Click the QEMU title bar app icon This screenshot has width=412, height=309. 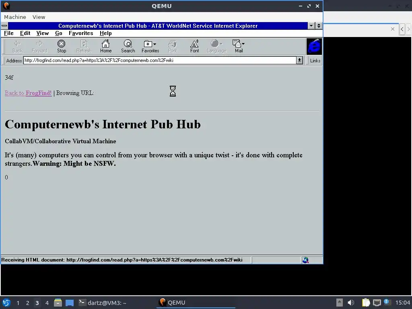pyautogui.click(x=6, y=6)
